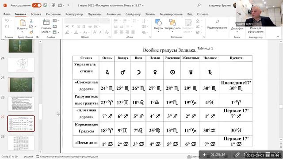Open the Упорядочить arrange menu

(172, 25)
